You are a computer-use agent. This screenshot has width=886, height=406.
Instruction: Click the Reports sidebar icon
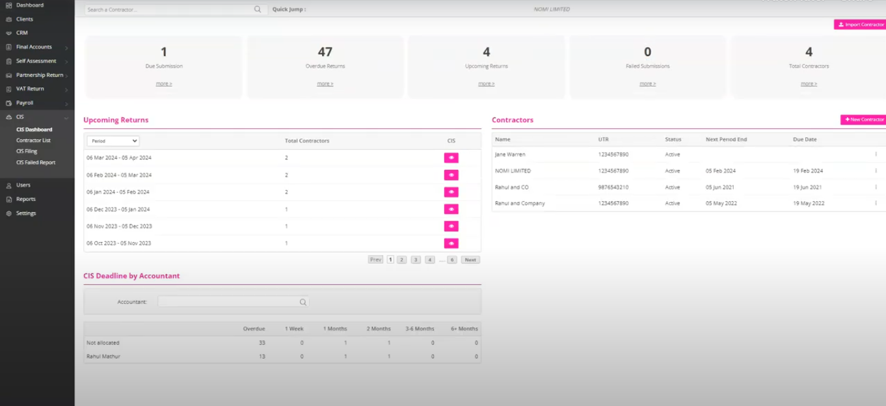coord(9,199)
